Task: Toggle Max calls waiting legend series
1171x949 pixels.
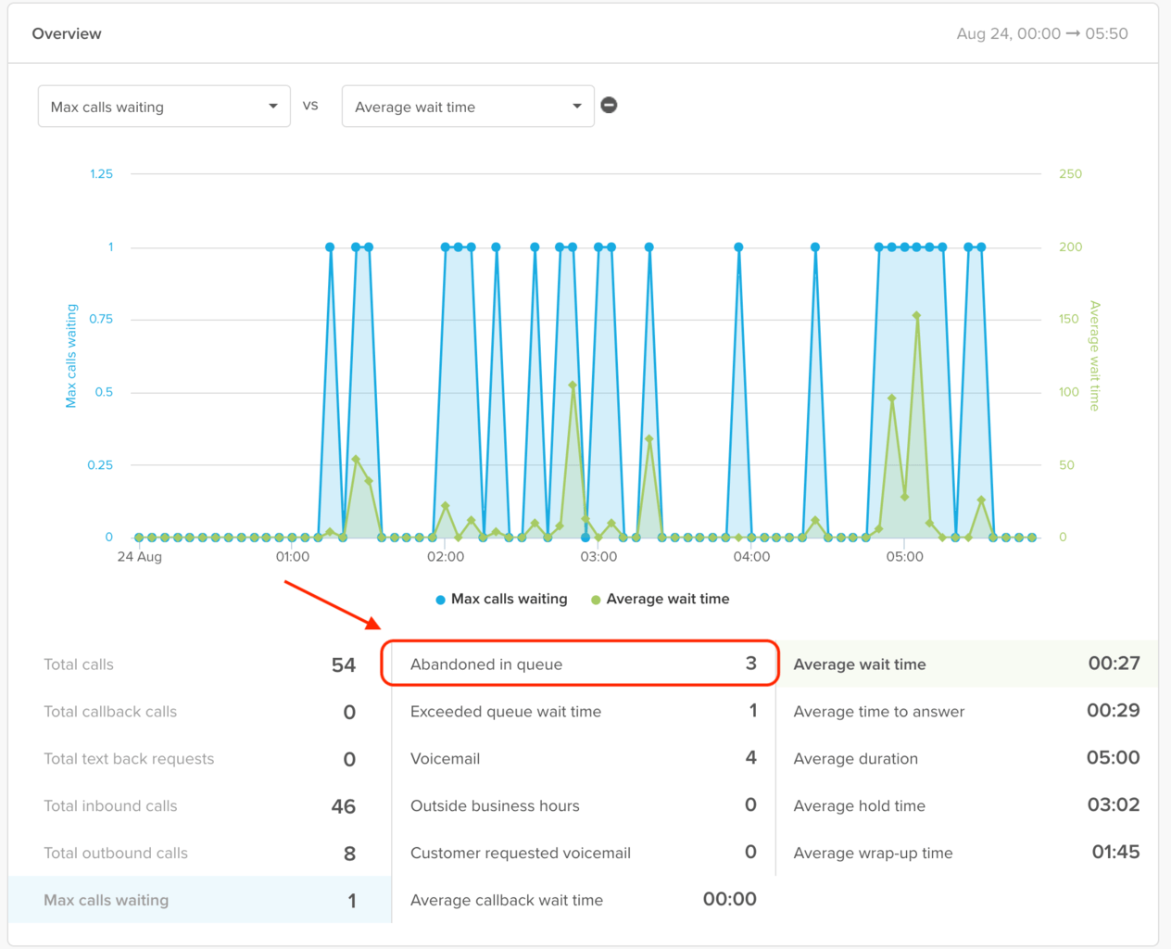Action: [501, 600]
